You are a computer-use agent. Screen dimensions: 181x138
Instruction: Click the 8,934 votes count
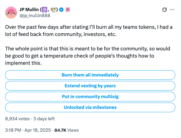(17, 118)
